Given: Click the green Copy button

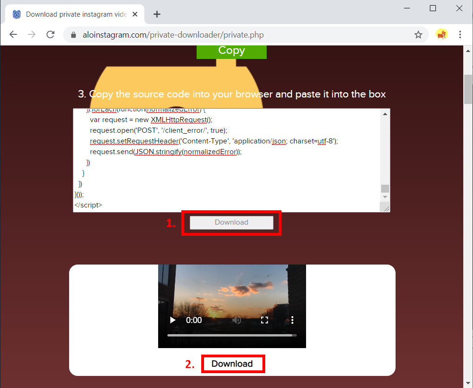Looking at the screenshot, I should [232, 52].
